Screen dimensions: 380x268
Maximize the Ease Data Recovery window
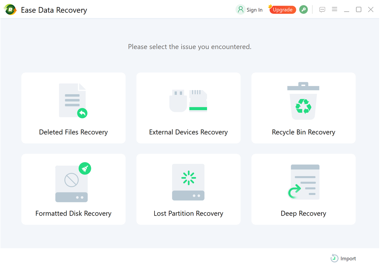358,9
